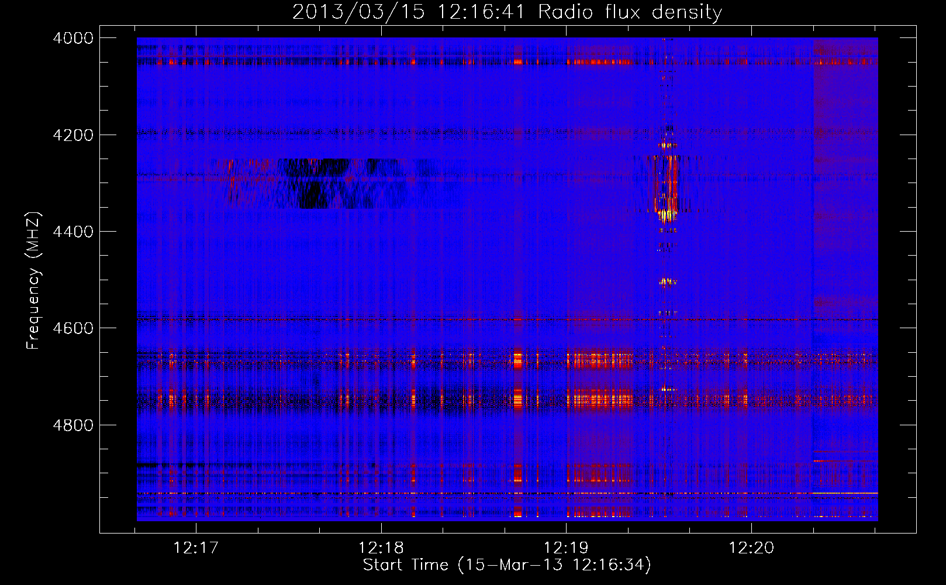Click the 4800 frequency axis label
The height and width of the screenshot is (585, 946).
coord(73,425)
